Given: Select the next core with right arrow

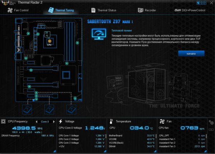Looking at the screenshot, I should point(54,122).
